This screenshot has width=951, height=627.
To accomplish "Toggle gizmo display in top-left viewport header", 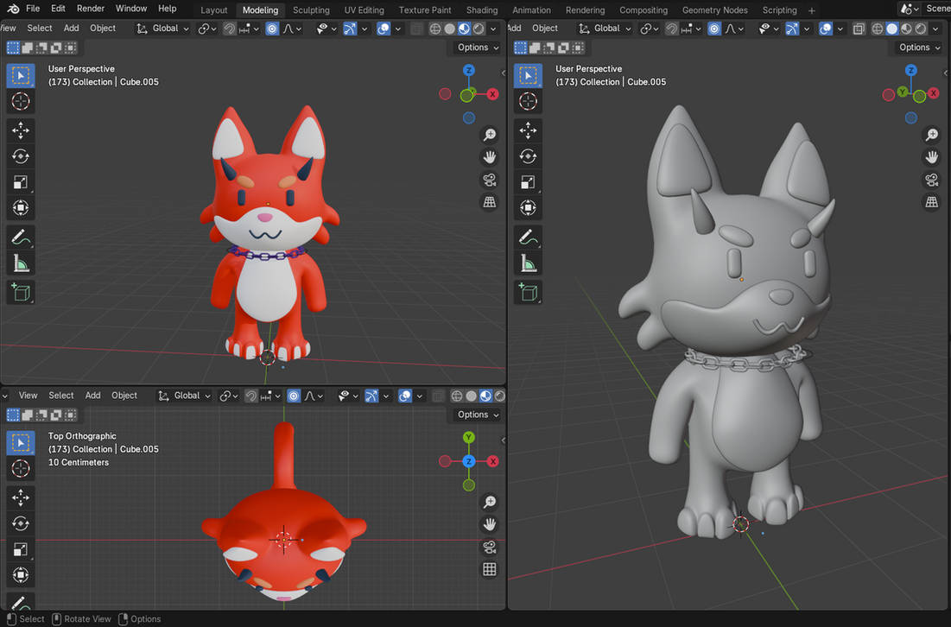I will click(x=350, y=28).
